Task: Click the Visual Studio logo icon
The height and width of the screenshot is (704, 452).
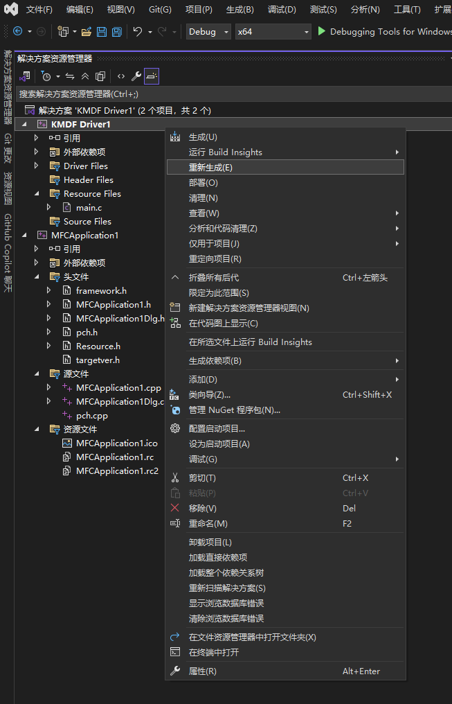Action: (x=12, y=9)
